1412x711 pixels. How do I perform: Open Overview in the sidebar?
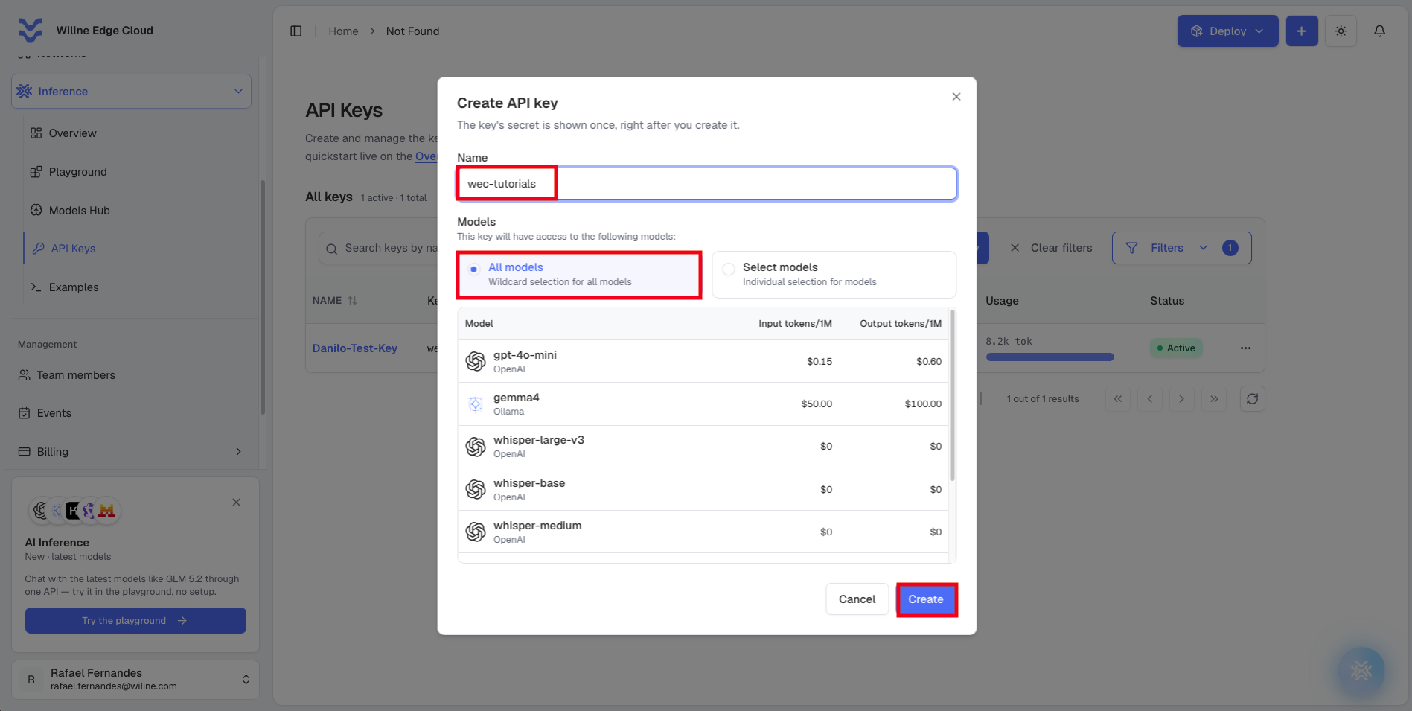tap(73, 133)
